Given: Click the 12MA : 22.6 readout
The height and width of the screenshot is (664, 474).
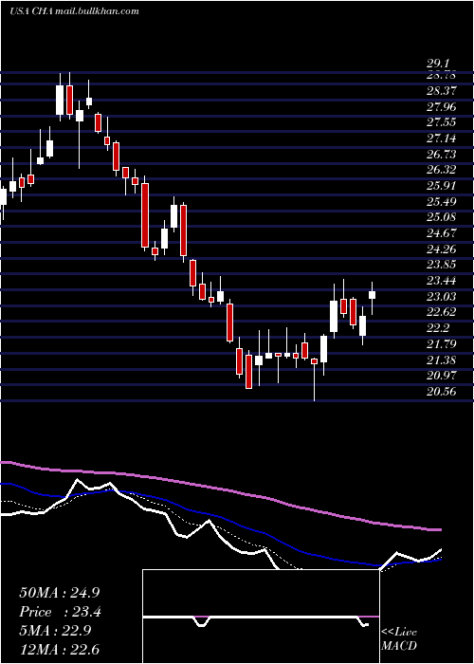Looking at the screenshot, I should 59,649.
